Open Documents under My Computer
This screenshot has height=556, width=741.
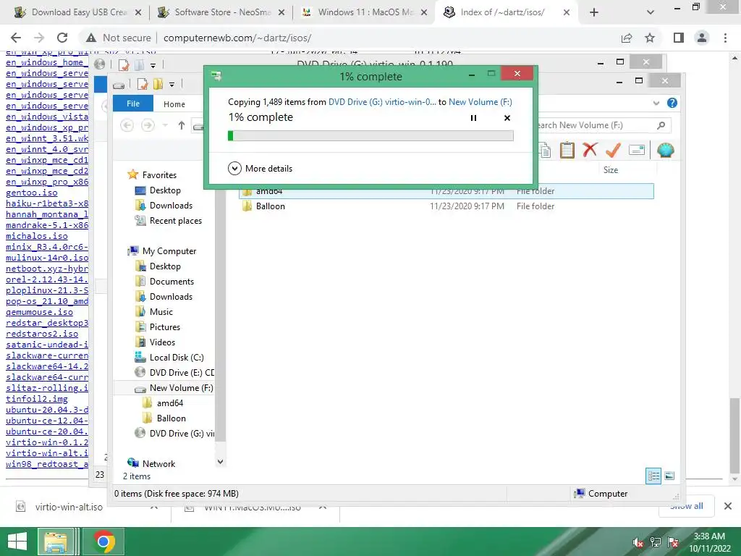(x=172, y=282)
